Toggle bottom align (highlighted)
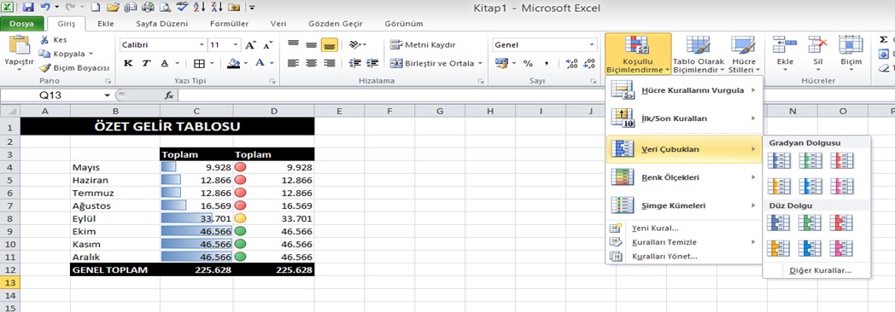Viewport: 895px width, 312px height. tap(329, 44)
